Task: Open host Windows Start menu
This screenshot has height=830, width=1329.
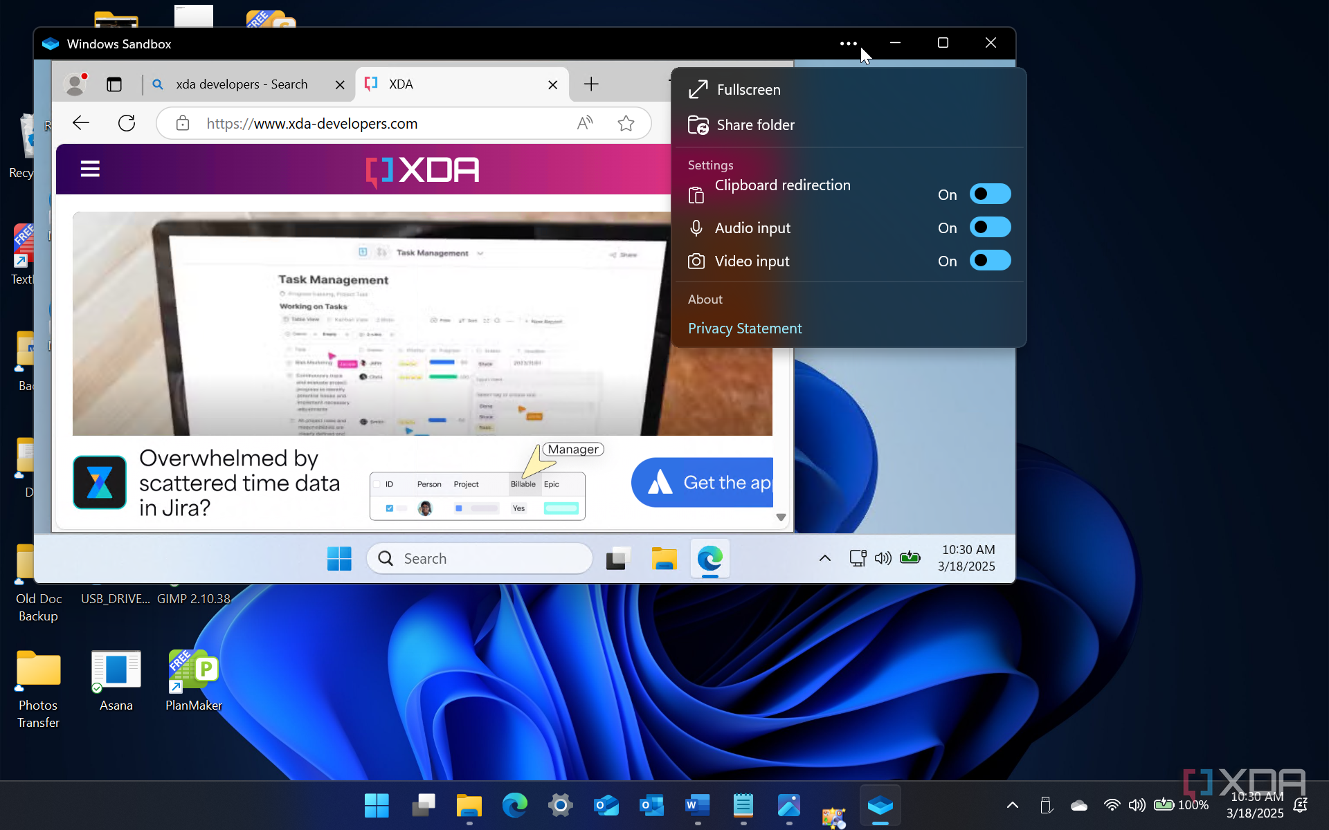Action: click(x=377, y=805)
